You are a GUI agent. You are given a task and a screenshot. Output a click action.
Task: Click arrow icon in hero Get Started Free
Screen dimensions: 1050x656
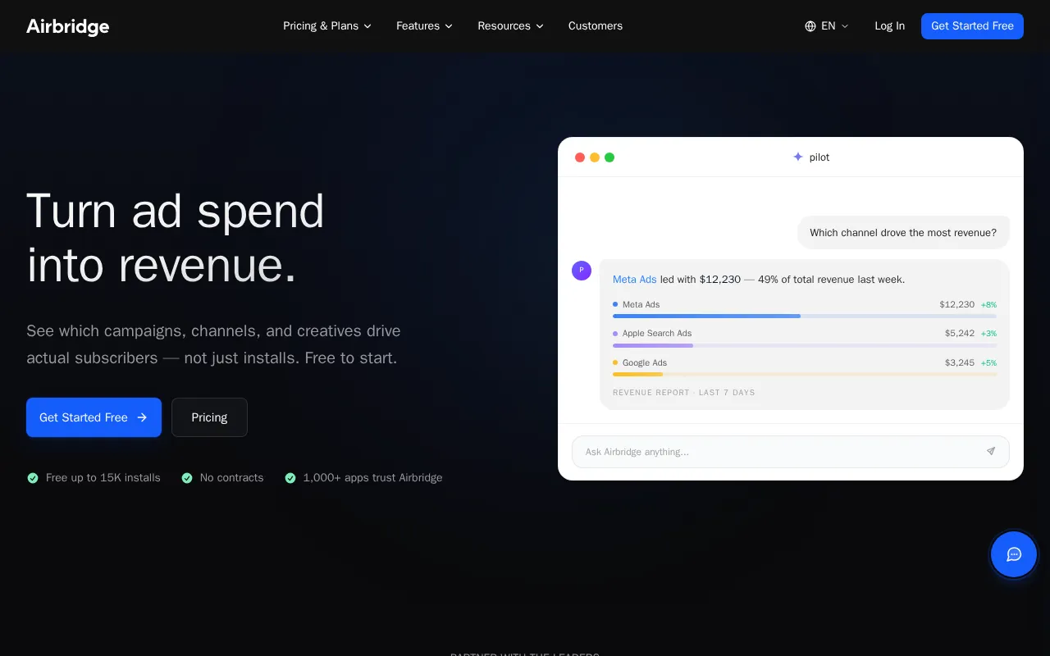[142, 417]
